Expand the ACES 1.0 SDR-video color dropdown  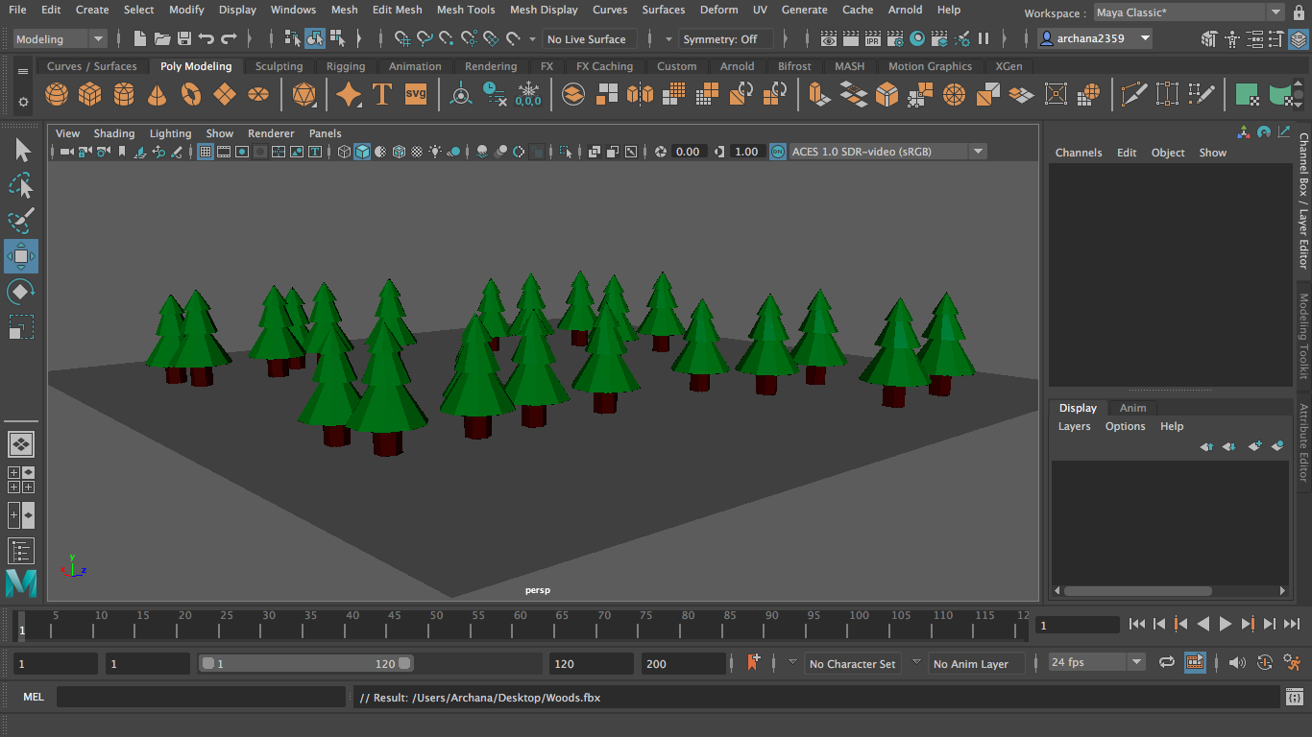[978, 152]
